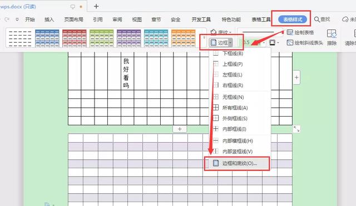Switch to the 特色功能 tab
This screenshot has height=206, width=356.
point(231,19)
